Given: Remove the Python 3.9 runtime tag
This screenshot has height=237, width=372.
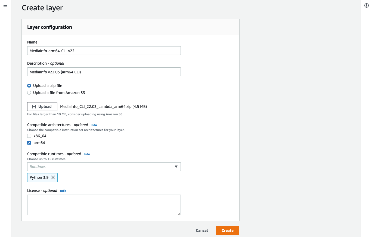Looking at the screenshot, I should [x=54, y=177].
